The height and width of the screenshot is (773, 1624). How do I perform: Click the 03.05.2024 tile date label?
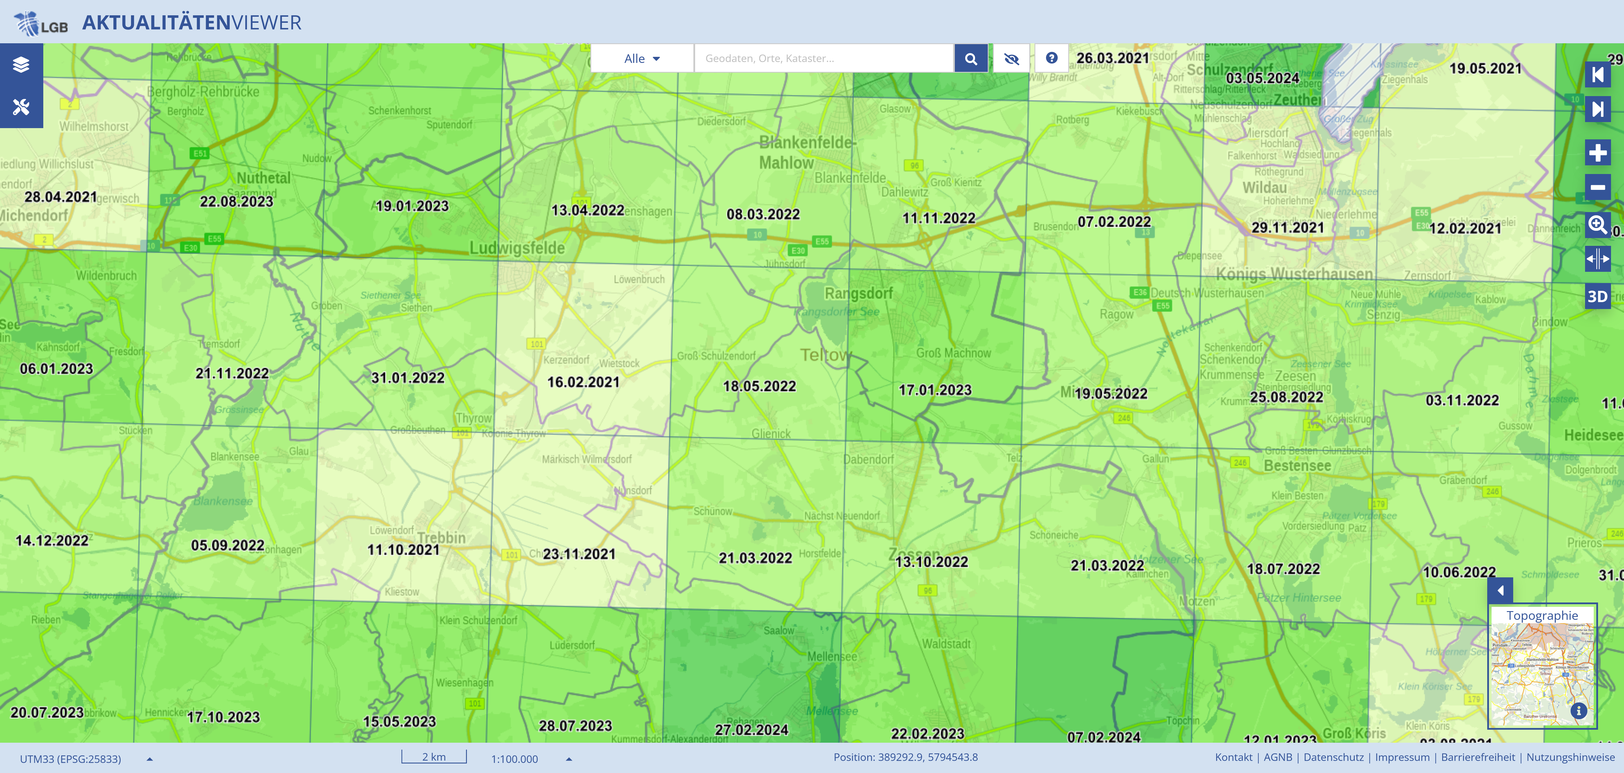[1262, 78]
